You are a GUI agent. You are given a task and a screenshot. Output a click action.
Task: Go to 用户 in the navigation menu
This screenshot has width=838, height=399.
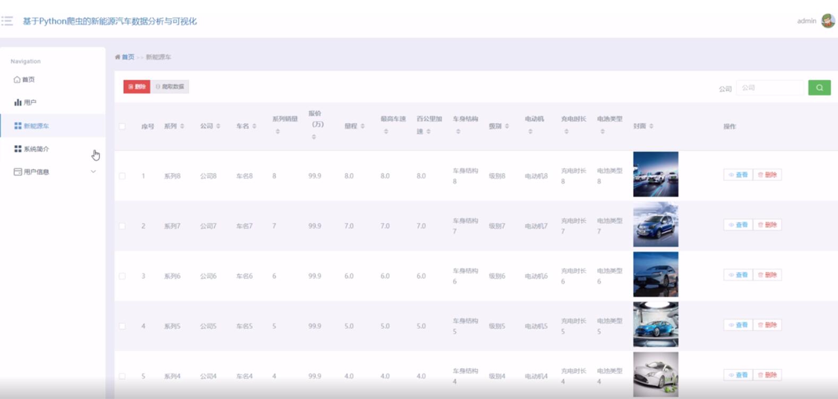pyautogui.click(x=30, y=103)
